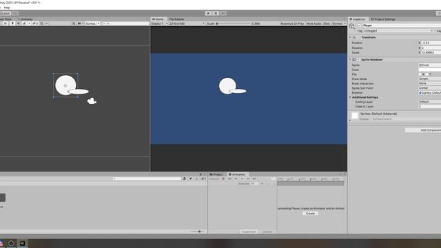Toggle Scene view effects icon
Viewport: 441px width, 248px height.
coord(24,23)
